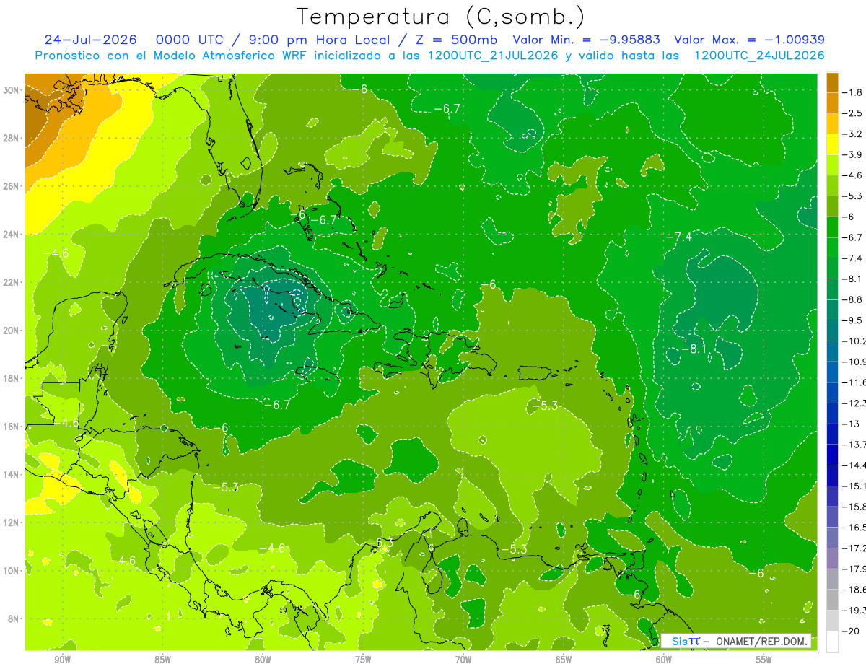Viewport: 866px width, 669px height.
Task: Click longitude axis label "75W"
Action: (363, 660)
